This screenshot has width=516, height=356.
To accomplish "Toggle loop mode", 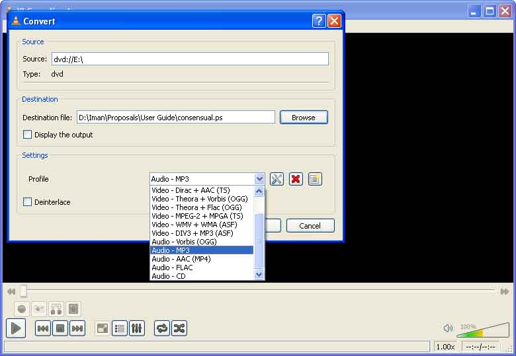I will point(162,328).
